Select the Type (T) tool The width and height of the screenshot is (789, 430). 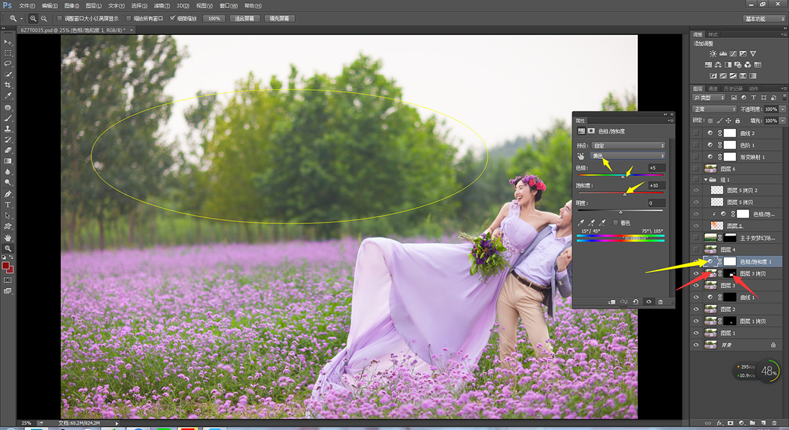(x=8, y=205)
